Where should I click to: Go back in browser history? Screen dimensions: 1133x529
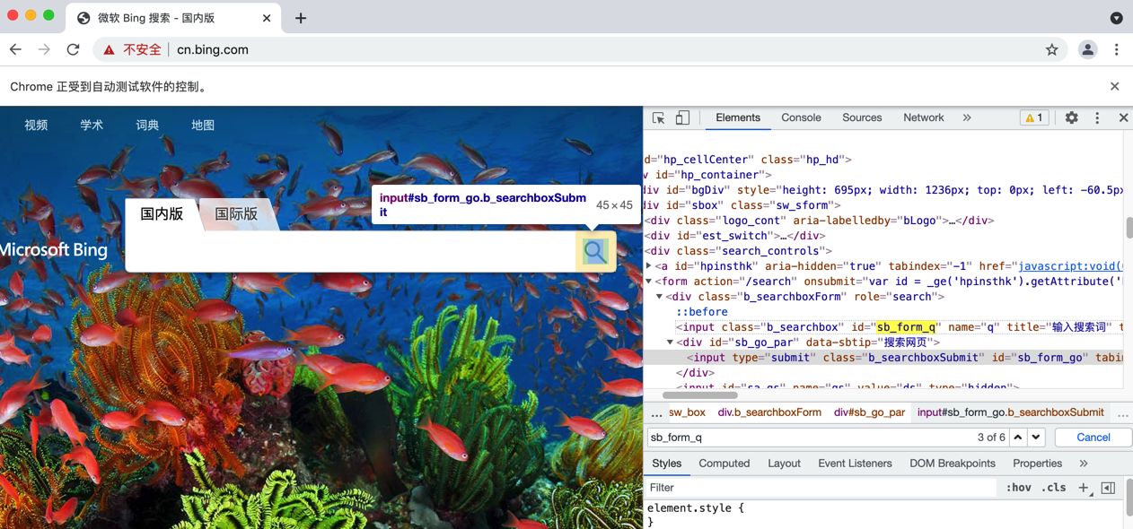click(15, 49)
